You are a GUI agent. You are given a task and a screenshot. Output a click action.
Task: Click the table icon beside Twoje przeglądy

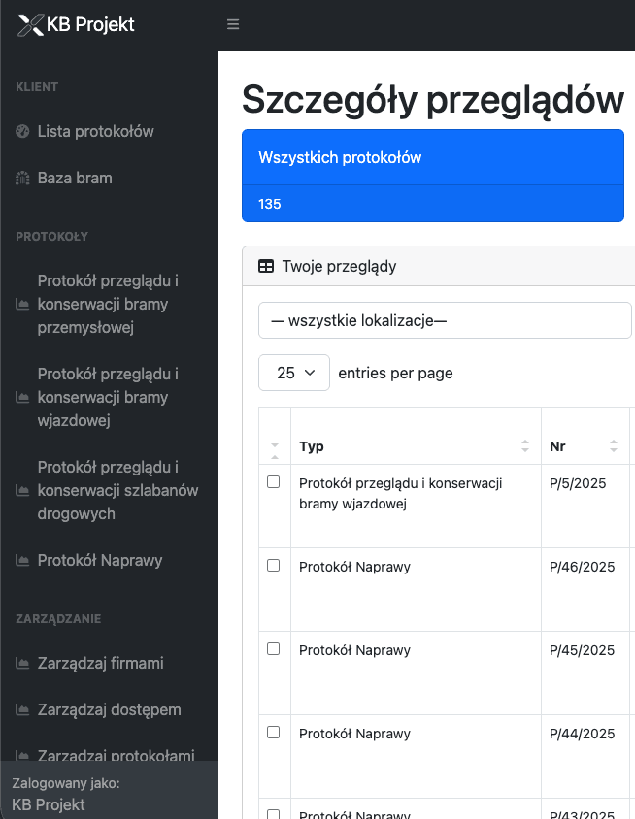click(265, 267)
